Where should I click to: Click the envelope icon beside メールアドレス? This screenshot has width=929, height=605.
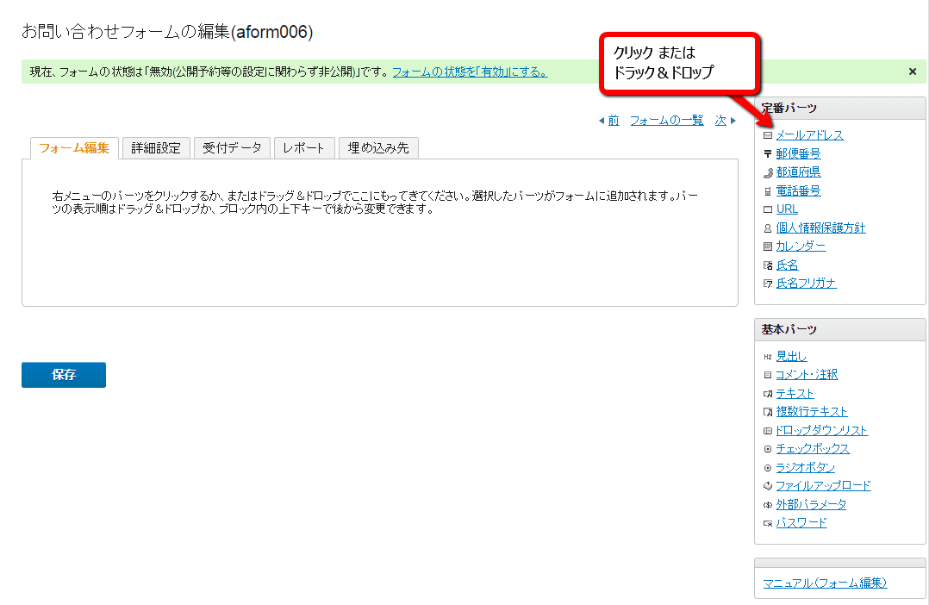point(767,135)
